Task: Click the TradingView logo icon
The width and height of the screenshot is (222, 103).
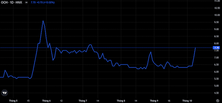Action: coord(4,93)
